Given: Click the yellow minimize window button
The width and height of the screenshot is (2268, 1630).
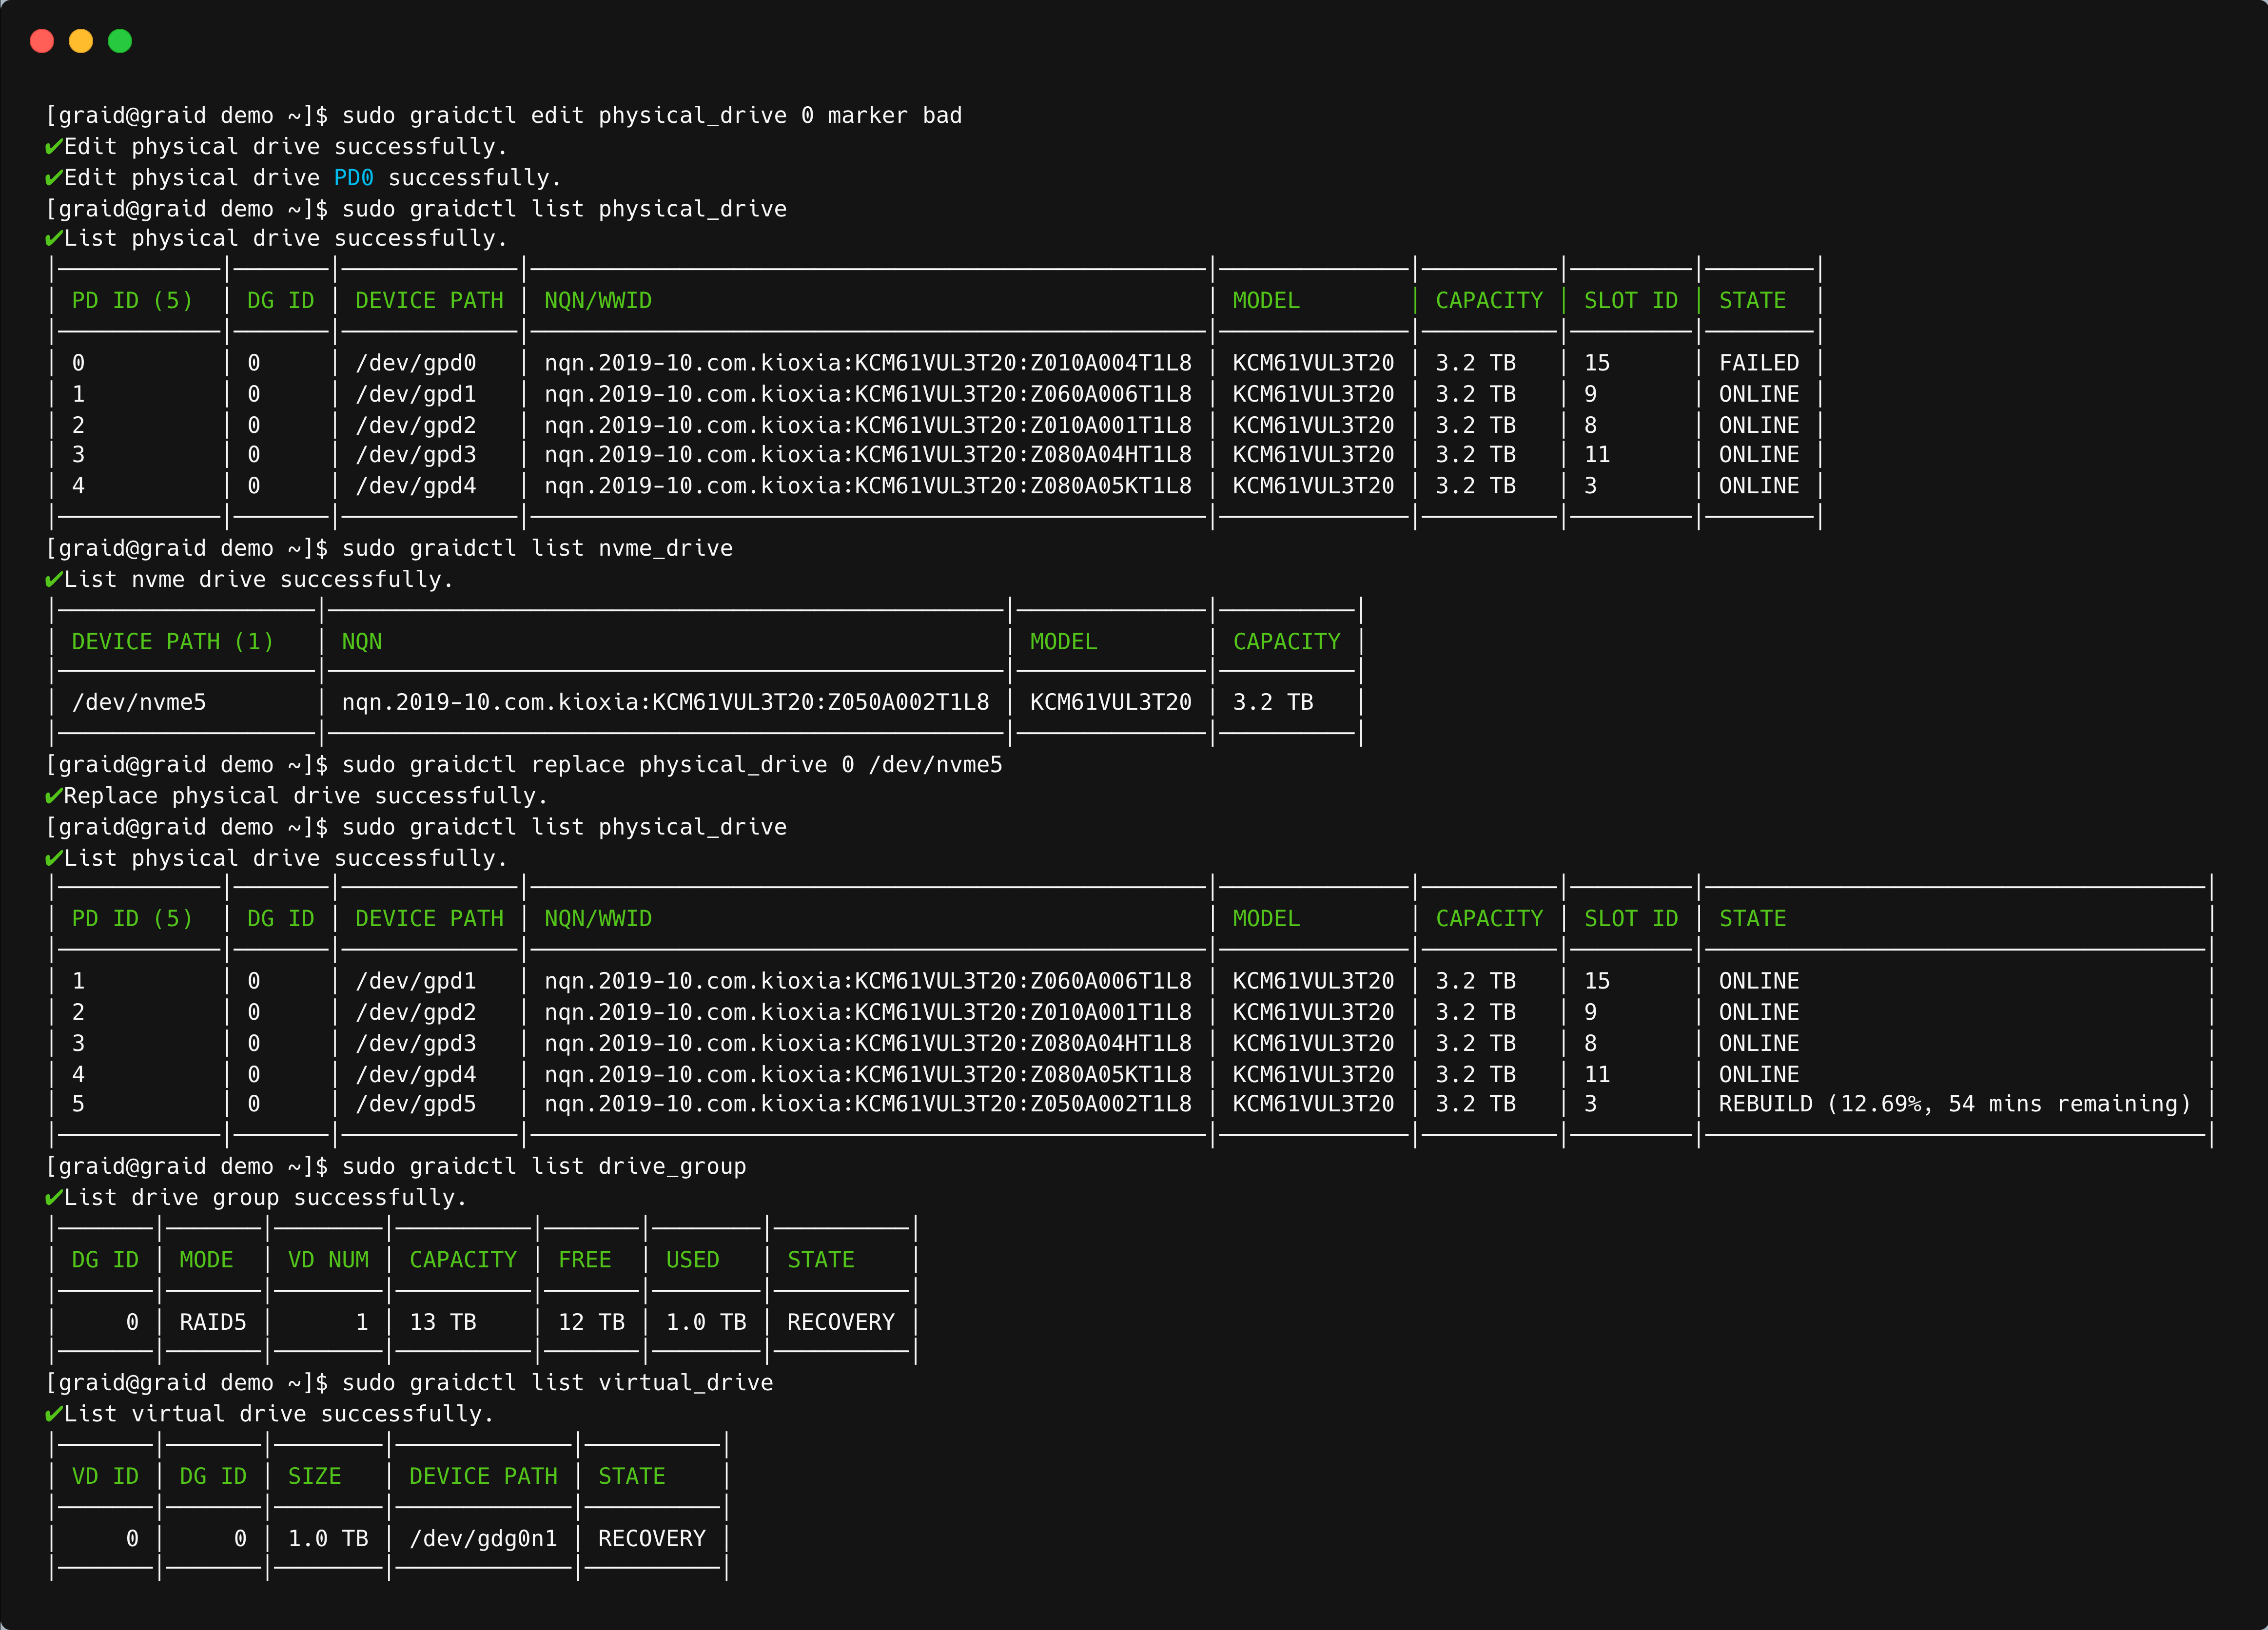Looking at the screenshot, I should pos(81,41).
